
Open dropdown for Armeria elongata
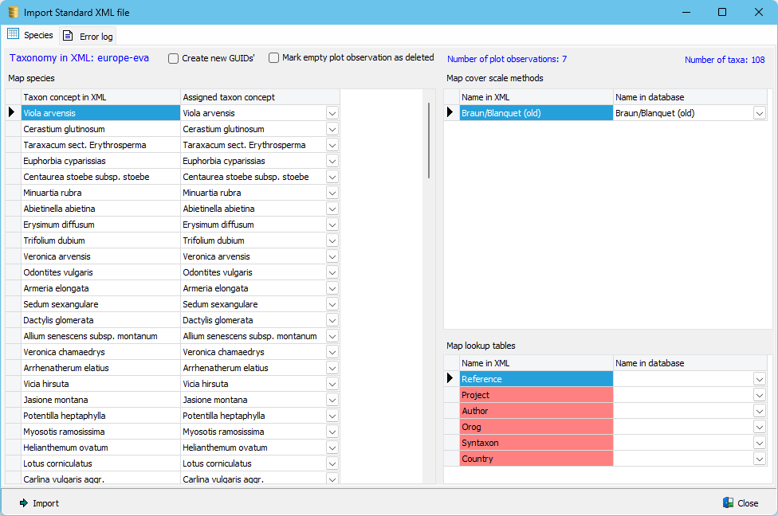tap(332, 288)
